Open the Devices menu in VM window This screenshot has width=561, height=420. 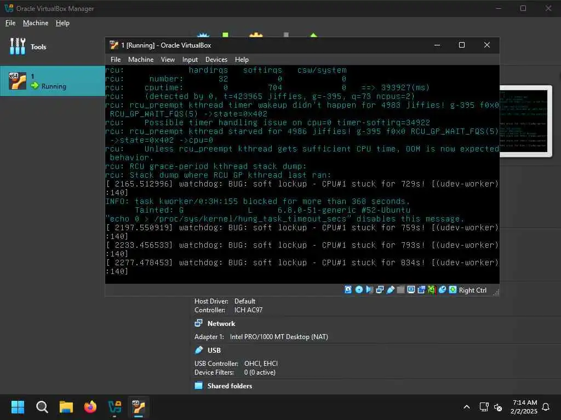click(x=216, y=60)
